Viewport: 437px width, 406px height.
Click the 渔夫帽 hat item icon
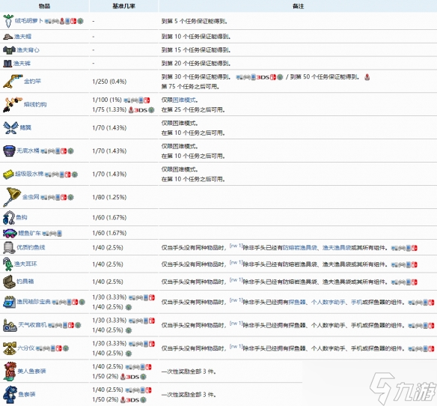[7, 37]
